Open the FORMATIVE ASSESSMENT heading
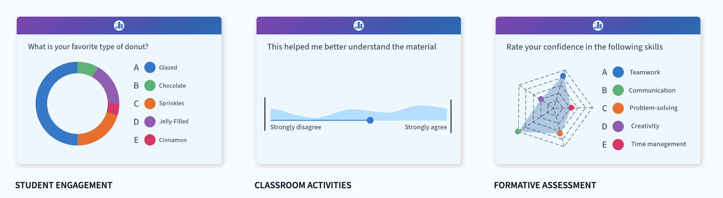723x198 pixels. [545, 185]
